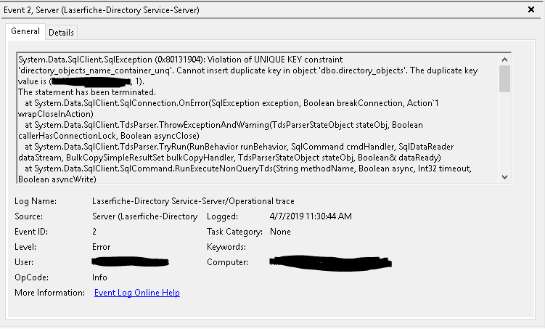545x329 pixels.
Task: Click below the thumb in scrollbar track
Action: pos(504,132)
